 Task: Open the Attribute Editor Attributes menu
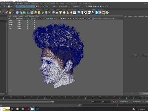pos(141,17)
